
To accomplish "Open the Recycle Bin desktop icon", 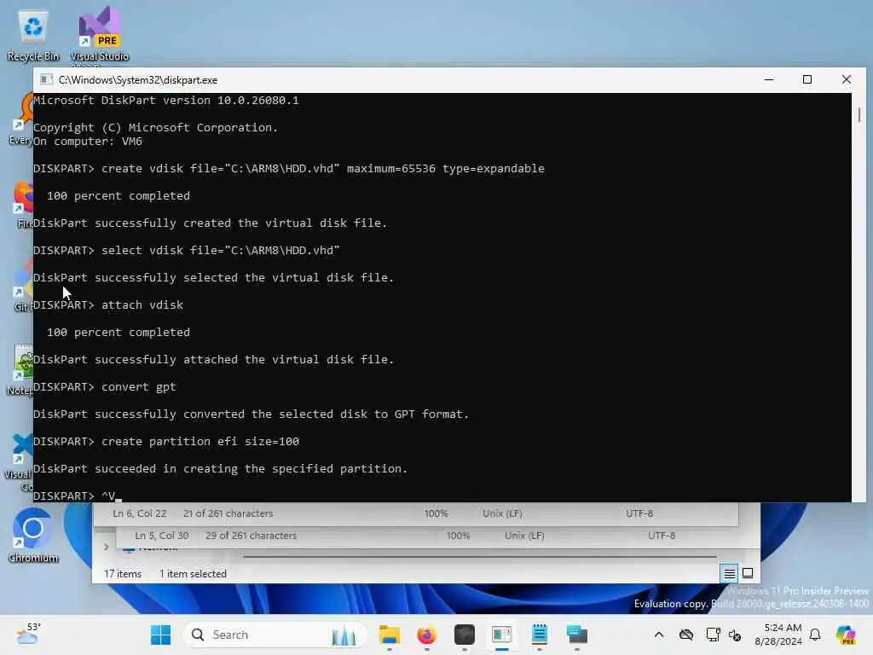I will (33, 36).
